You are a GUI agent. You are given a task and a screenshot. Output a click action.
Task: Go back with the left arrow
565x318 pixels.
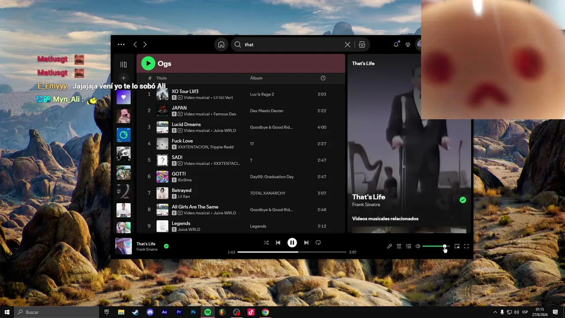coord(135,45)
